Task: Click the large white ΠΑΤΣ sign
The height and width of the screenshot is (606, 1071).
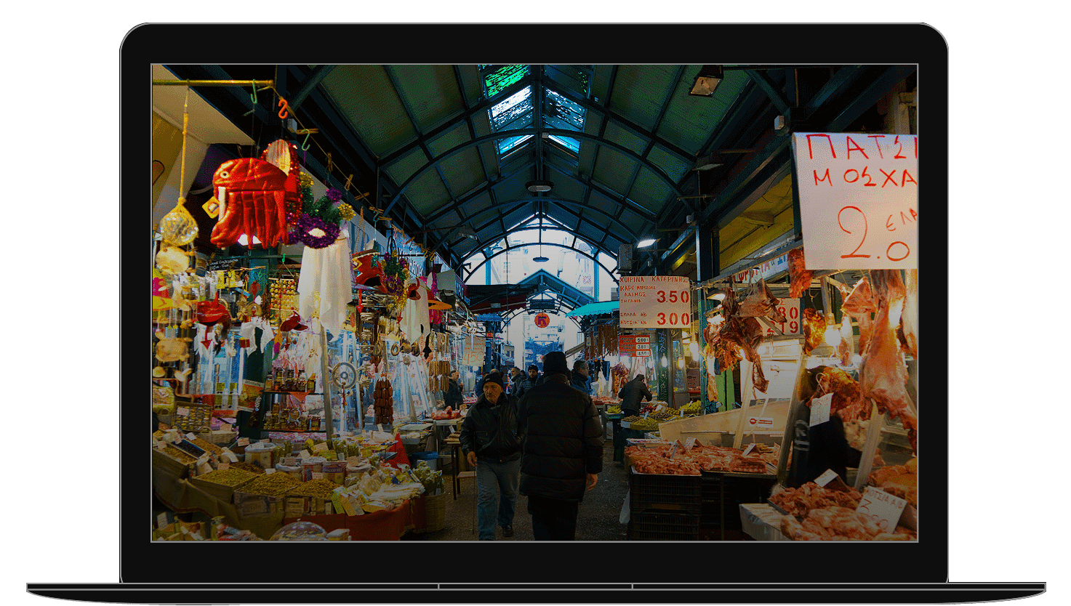Action: [855, 200]
